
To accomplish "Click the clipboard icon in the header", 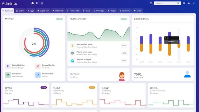I will point(42,3).
